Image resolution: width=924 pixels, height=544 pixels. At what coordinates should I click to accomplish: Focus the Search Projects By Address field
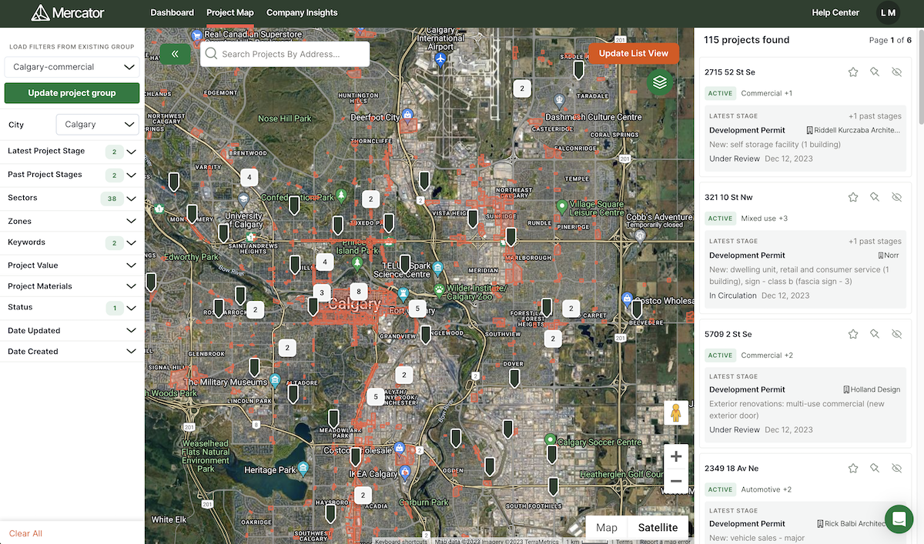284,54
